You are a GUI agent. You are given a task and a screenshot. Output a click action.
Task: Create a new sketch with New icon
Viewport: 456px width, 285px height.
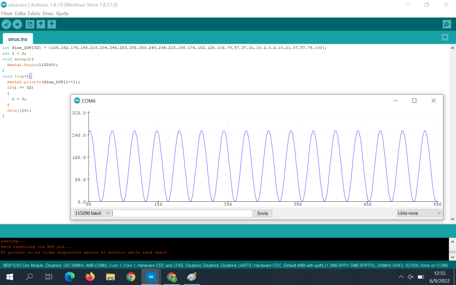30,24
